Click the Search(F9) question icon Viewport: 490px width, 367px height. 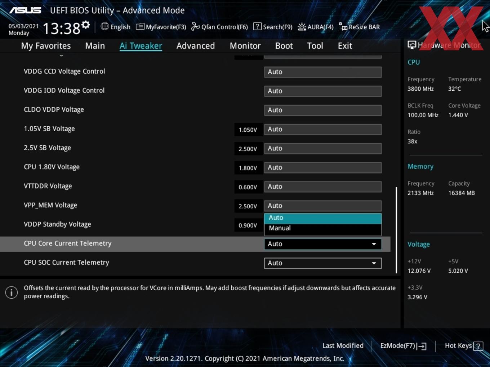click(257, 26)
